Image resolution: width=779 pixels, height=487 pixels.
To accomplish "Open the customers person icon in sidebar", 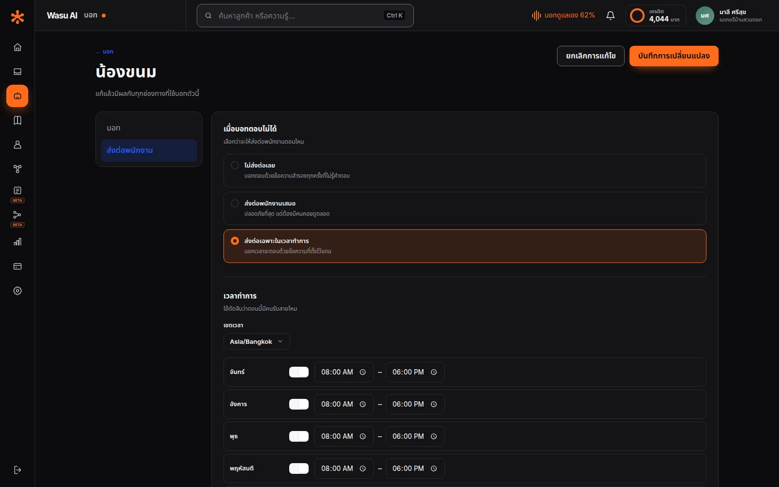I will 18,145.
